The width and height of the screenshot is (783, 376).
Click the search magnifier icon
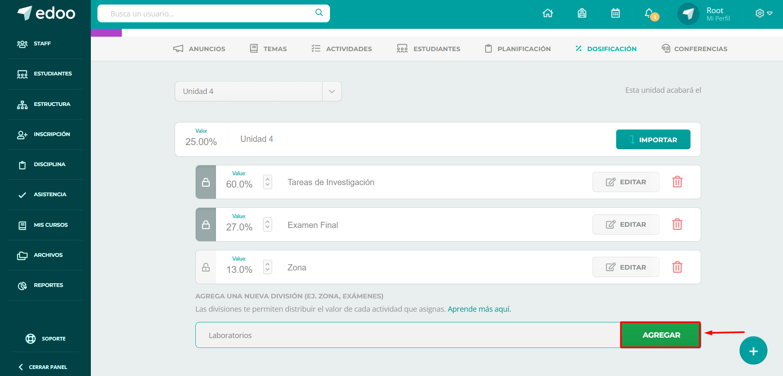319,13
